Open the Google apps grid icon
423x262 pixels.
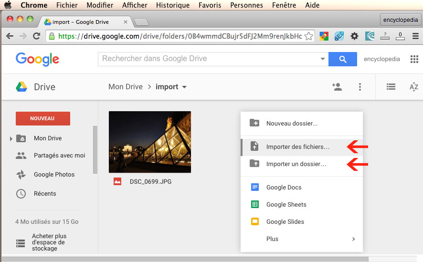tap(414, 59)
